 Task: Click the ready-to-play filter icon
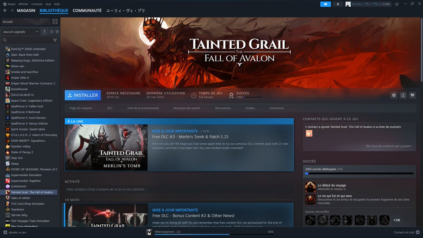coord(57,32)
